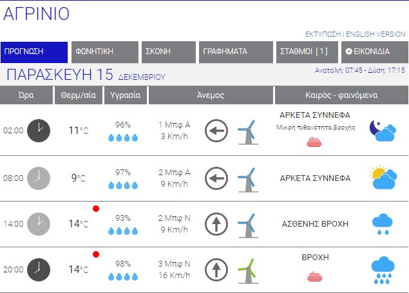This screenshot has height=293, width=409.
Task: Switch to ENGLISH VERSION link
Action: (376, 34)
